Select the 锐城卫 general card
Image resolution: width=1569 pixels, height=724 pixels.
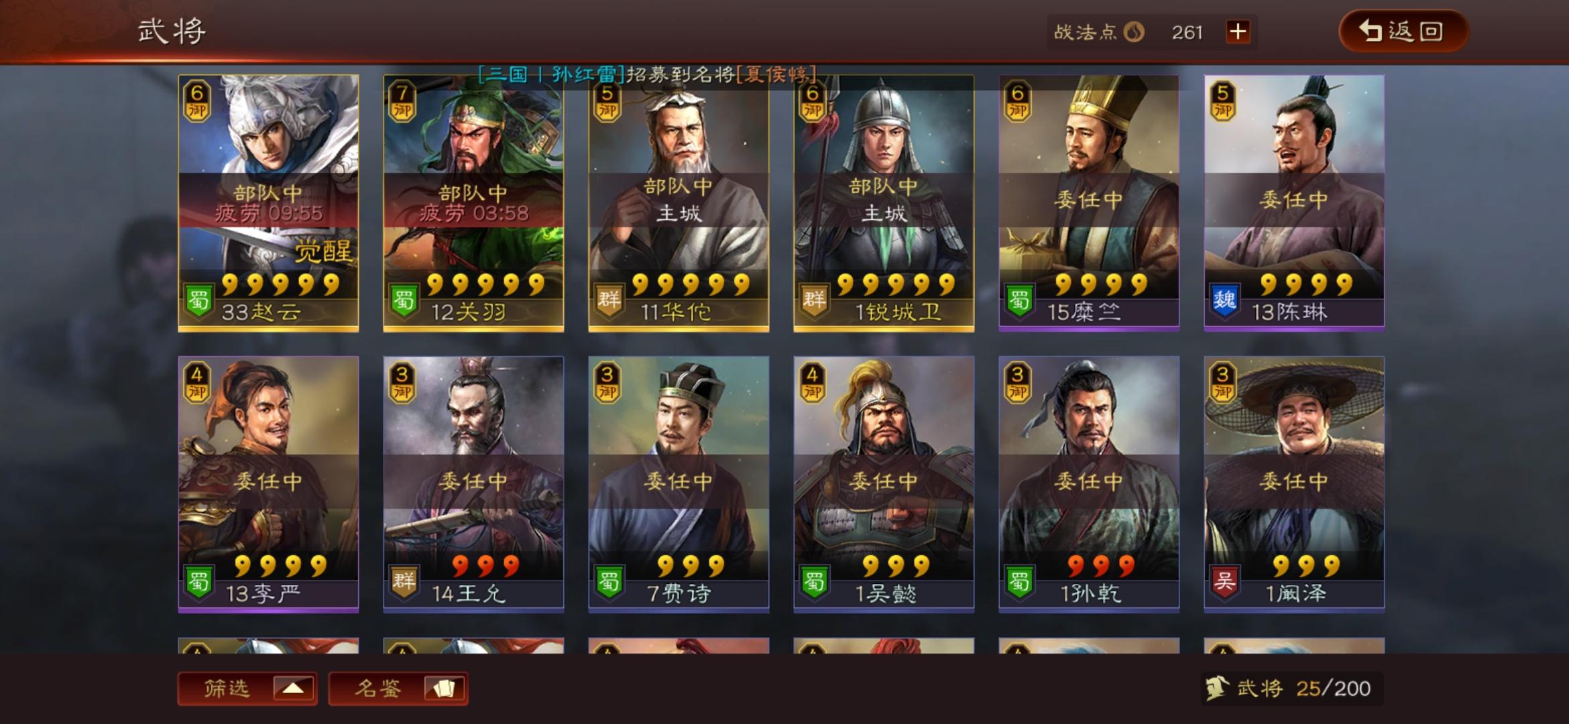tap(884, 203)
